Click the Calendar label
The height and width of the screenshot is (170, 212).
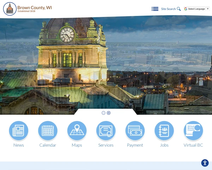click(48, 145)
